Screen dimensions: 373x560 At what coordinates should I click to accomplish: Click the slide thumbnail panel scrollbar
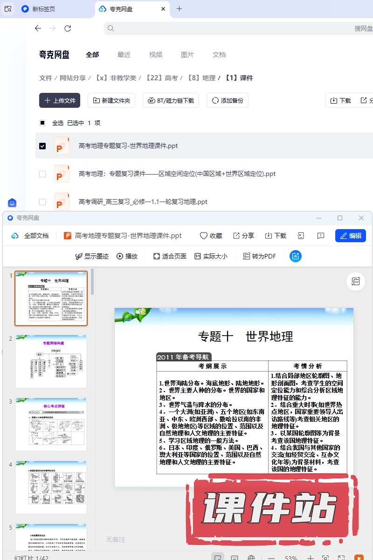[x=92, y=282]
